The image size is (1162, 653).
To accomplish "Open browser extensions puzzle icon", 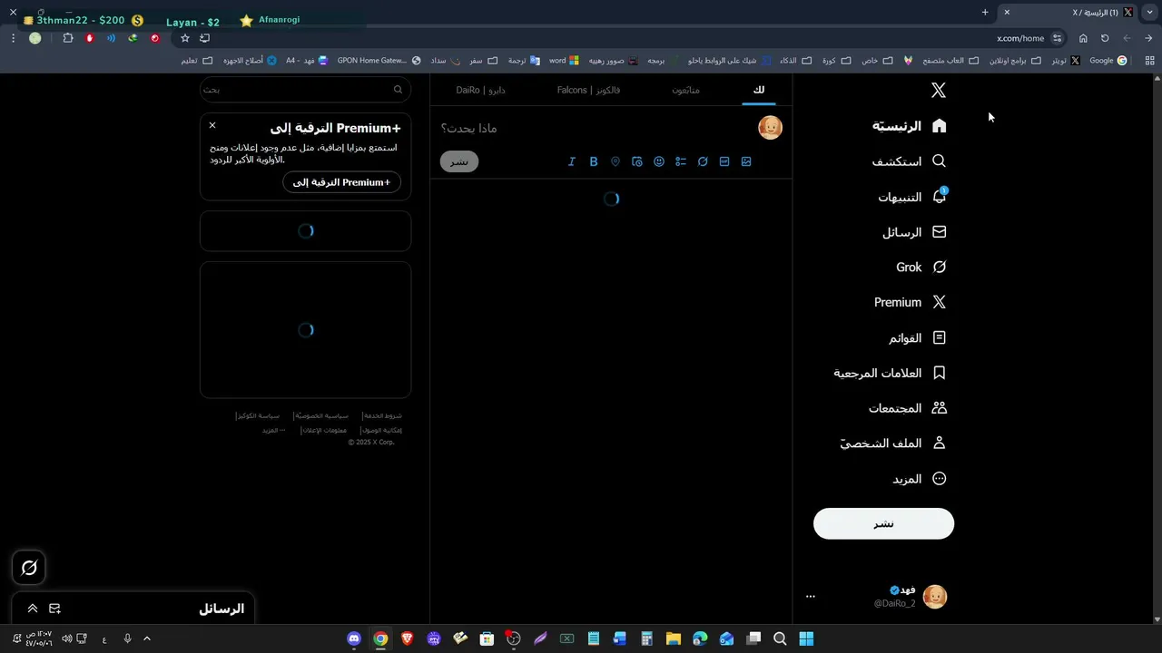I will [68, 38].
